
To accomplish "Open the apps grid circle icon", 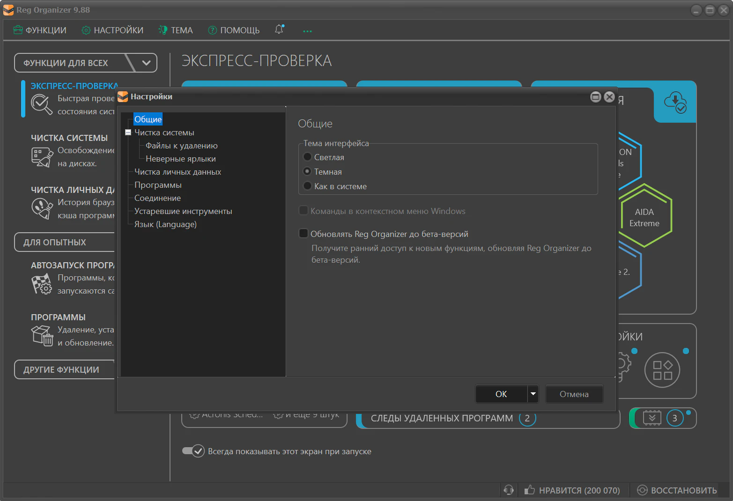I will [662, 370].
